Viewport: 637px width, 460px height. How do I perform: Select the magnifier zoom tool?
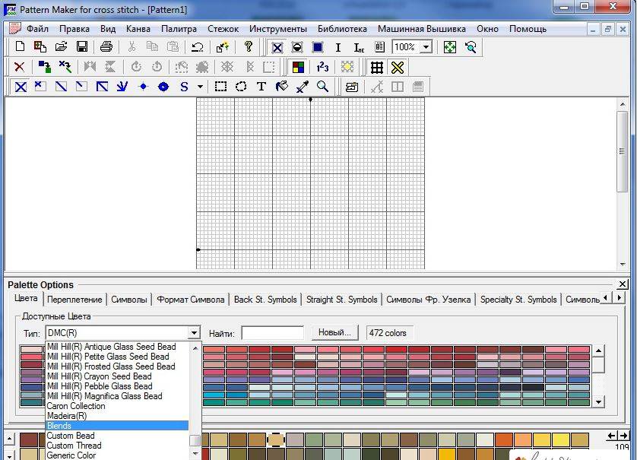pyautogui.click(x=322, y=87)
